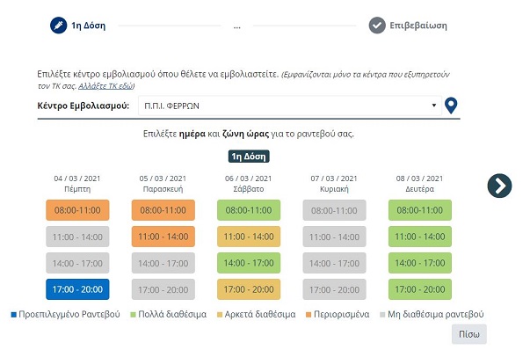The height and width of the screenshot is (350, 530).
Task: Select 08:00-11:00 slot on Πέμπτη 04/03
Action: [77, 210]
